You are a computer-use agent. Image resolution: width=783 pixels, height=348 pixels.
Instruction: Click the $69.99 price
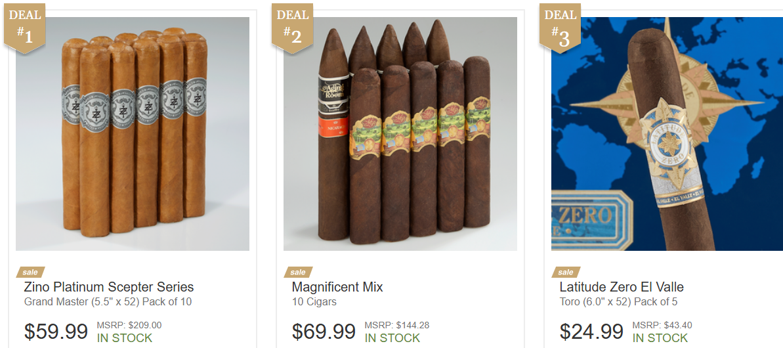(324, 332)
